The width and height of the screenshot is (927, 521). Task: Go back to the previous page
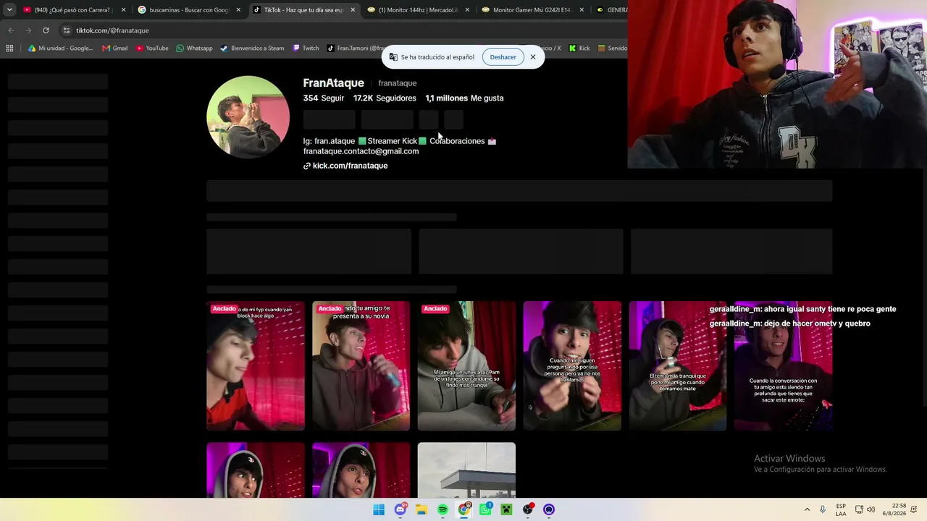pyautogui.click(x=11, y=30)
